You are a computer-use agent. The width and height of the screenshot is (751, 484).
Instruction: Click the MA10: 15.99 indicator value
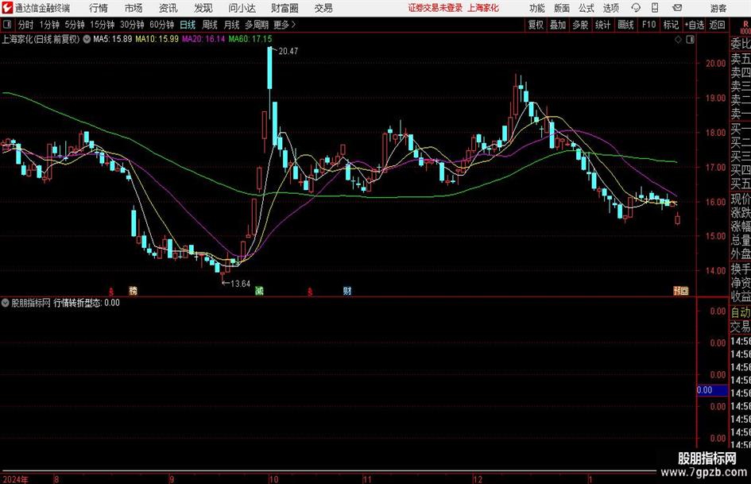[157, 39]
